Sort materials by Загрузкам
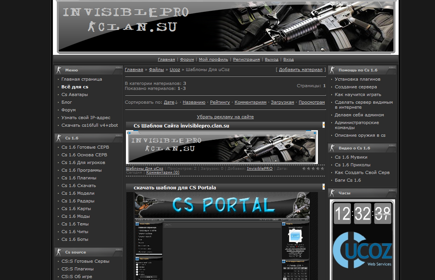This screenshot has width=435, height=280. pyautogui.click(x=283, y=103)
